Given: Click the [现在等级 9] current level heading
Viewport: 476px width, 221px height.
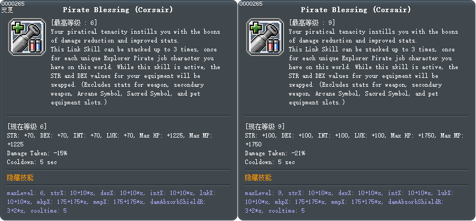Looking at the screenshot, I should coord(265,127).
